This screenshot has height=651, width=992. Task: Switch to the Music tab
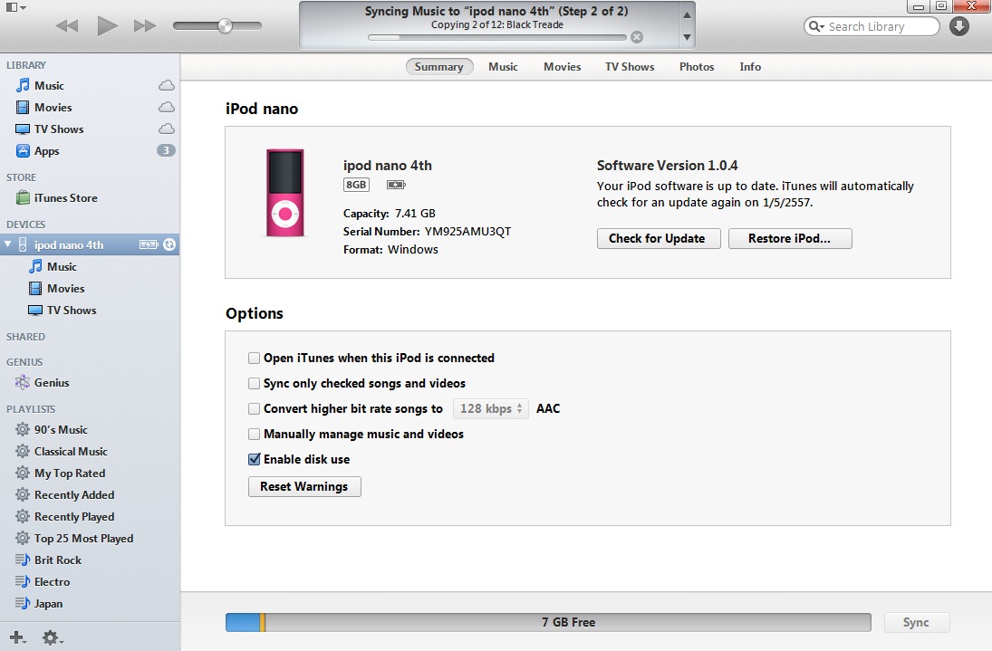(503, 66)
